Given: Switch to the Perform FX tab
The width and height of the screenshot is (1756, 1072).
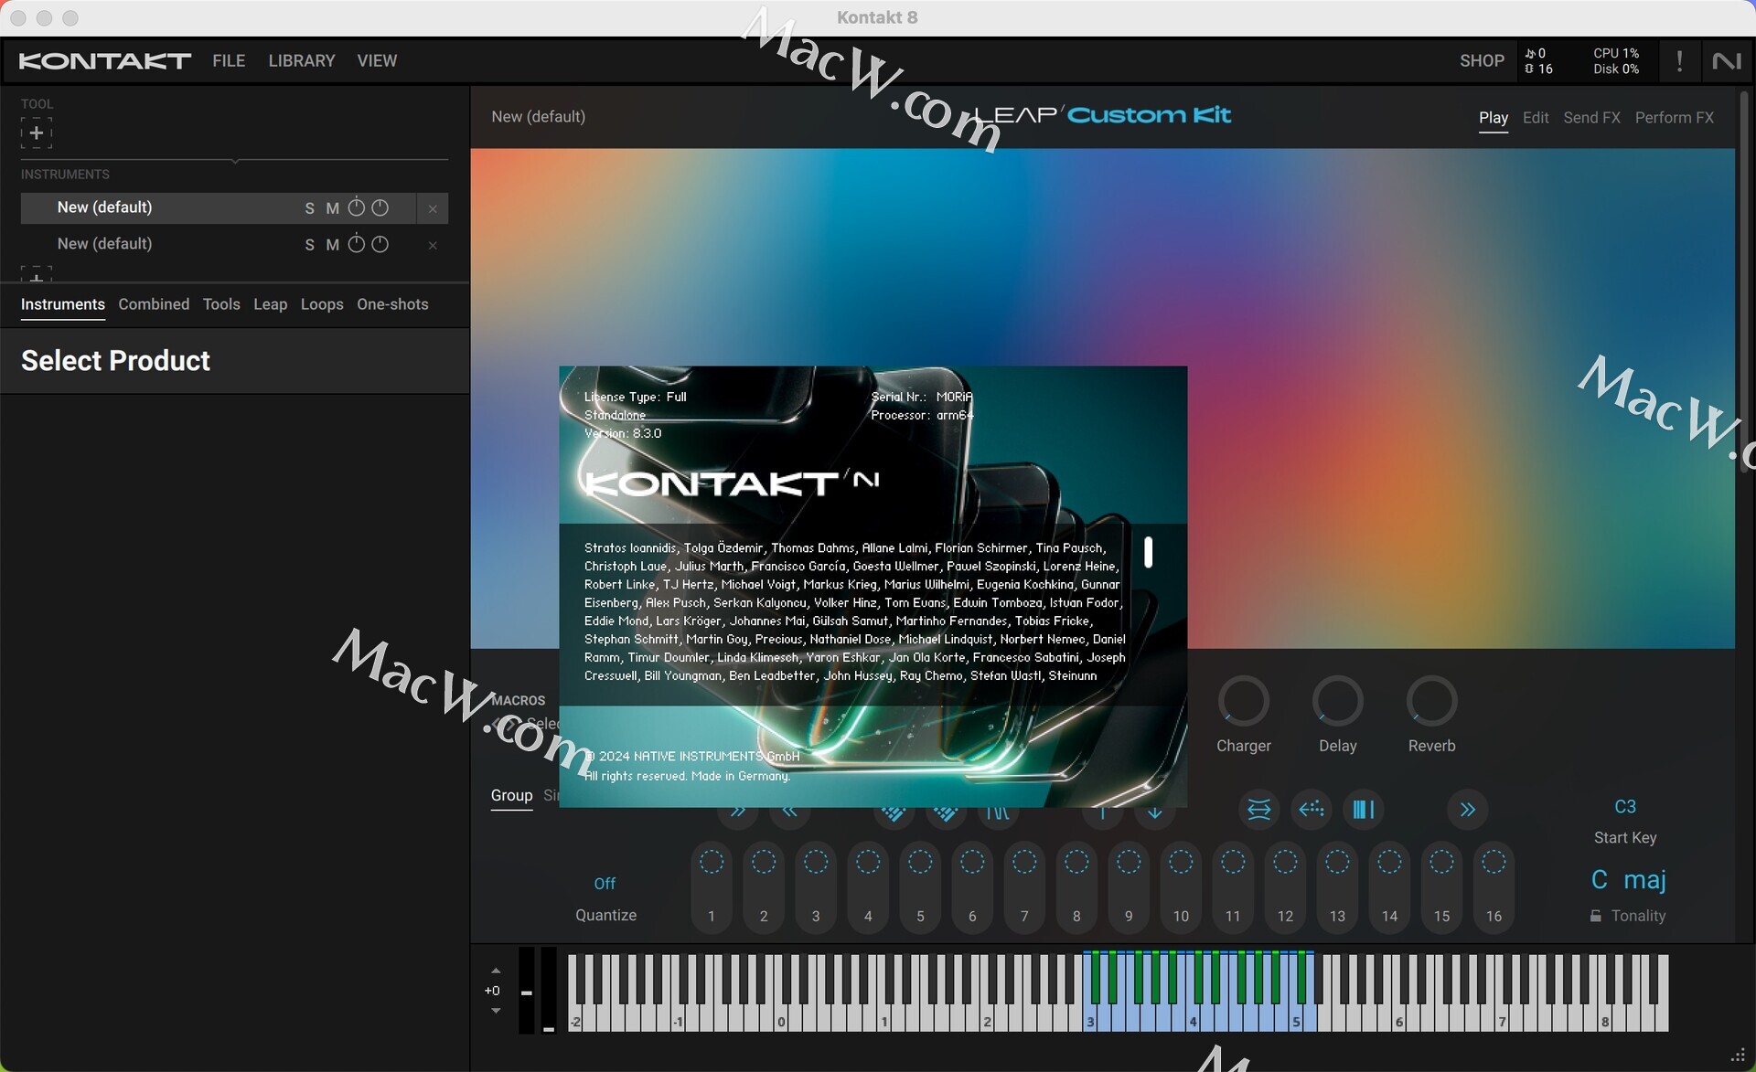Looking at the screenshot, I should coord(1675,118).
